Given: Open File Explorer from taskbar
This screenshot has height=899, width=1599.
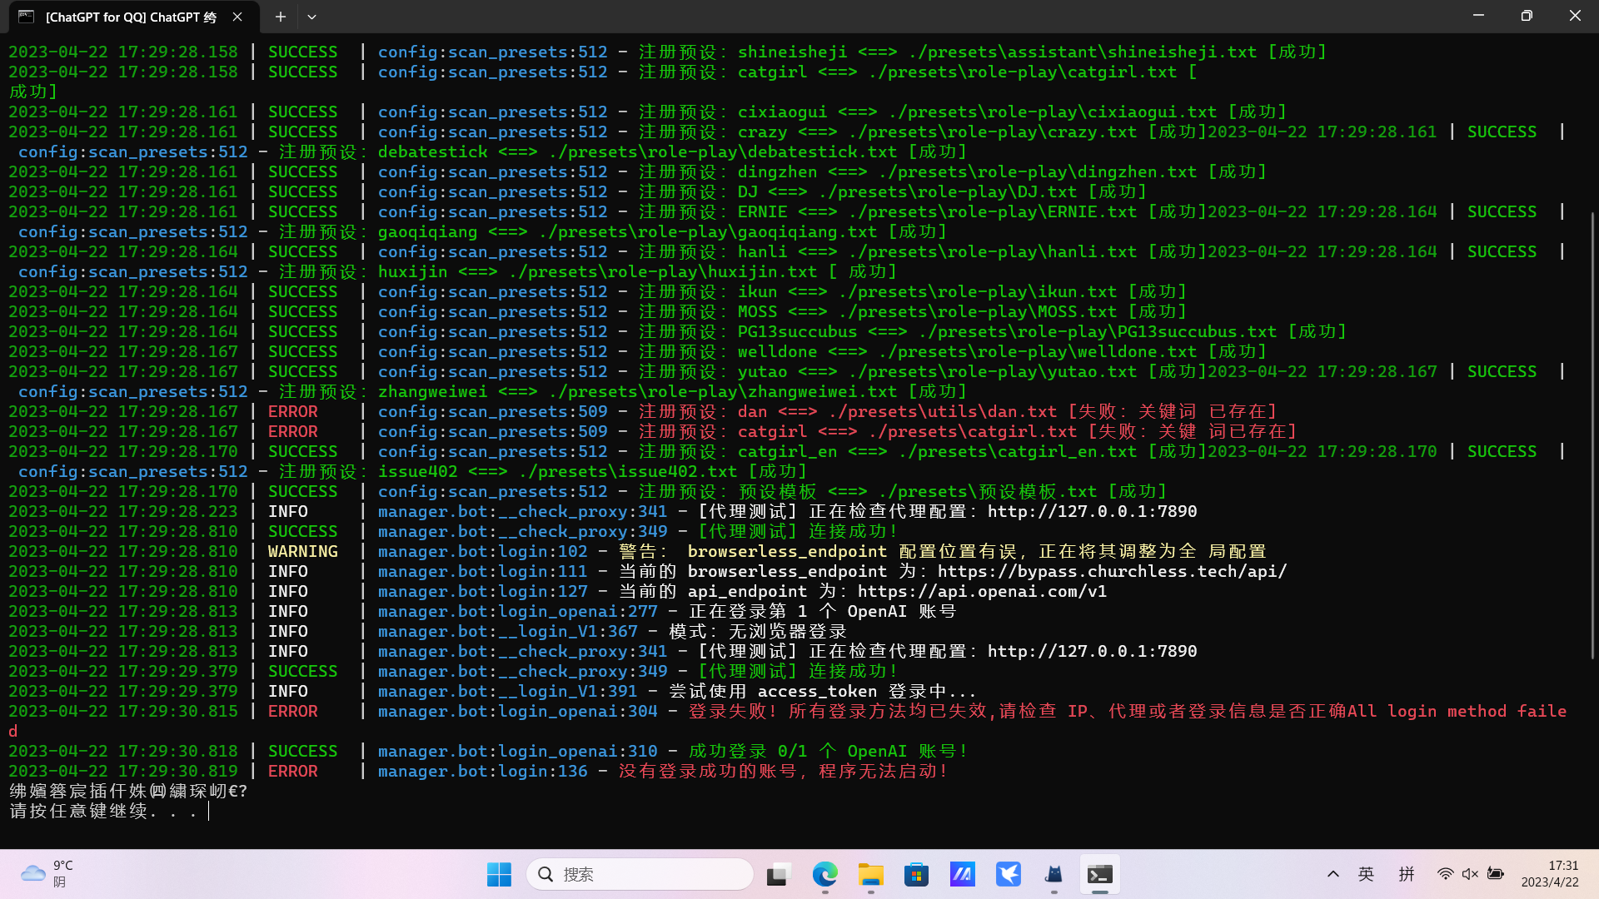Looking at the screenshot, I should point(871,874).
